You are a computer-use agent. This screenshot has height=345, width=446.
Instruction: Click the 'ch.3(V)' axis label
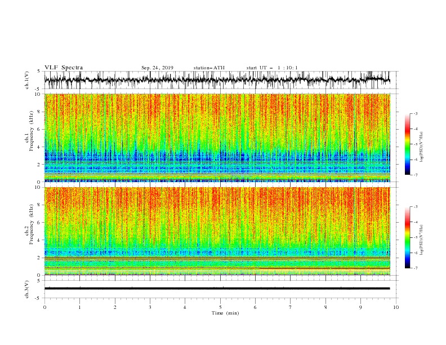pos(27,289)
